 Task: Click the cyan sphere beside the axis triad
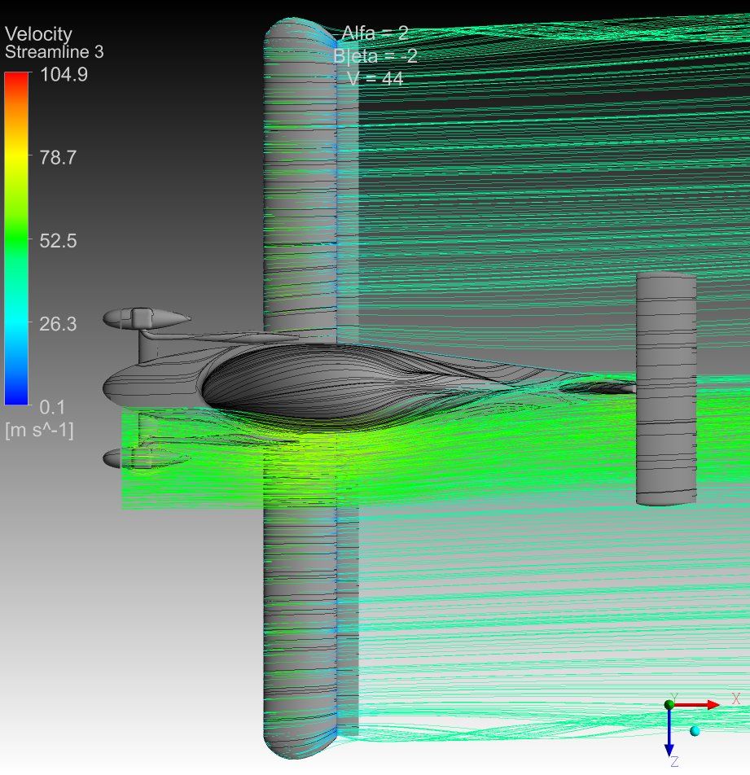(x=695, y=731)
